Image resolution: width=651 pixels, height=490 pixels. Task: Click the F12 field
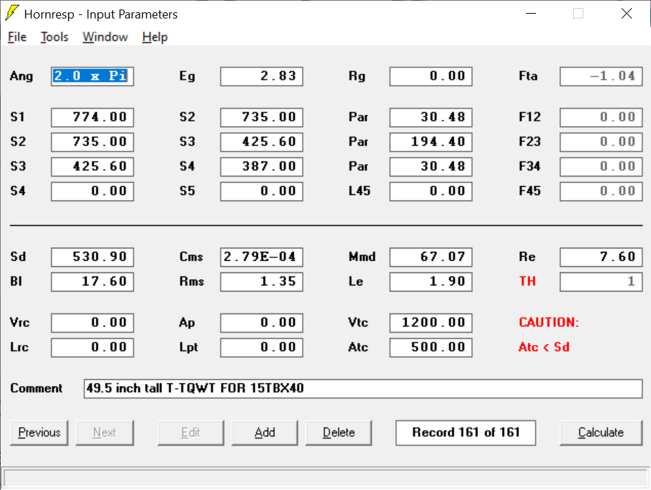click(x=601, y=117)
